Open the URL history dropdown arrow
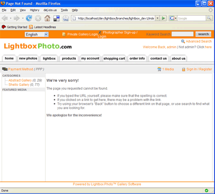215x194 pixels. [x=157, y=18]
